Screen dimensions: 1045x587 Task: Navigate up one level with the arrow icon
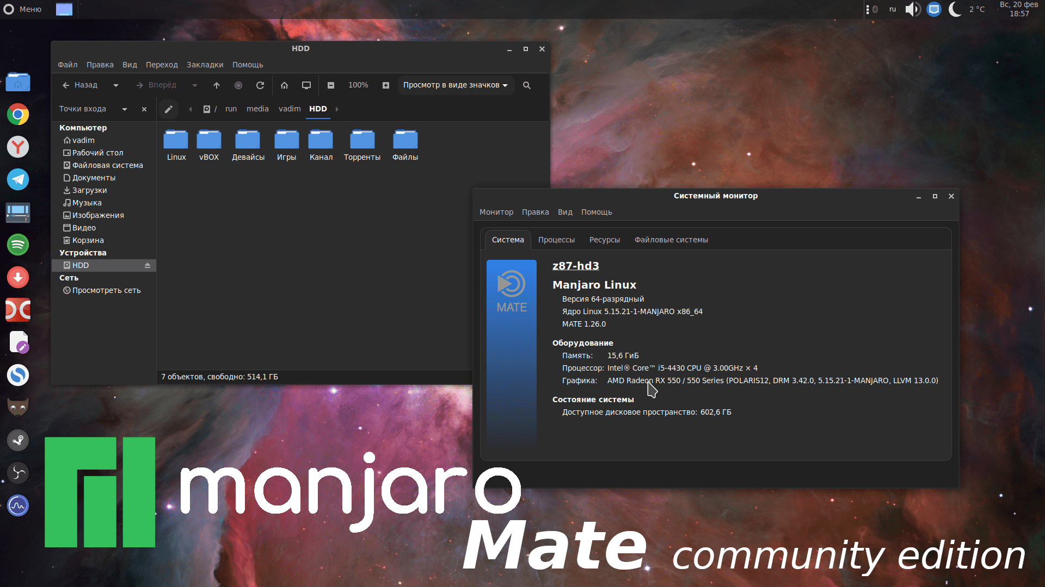[x=217, y=85]
